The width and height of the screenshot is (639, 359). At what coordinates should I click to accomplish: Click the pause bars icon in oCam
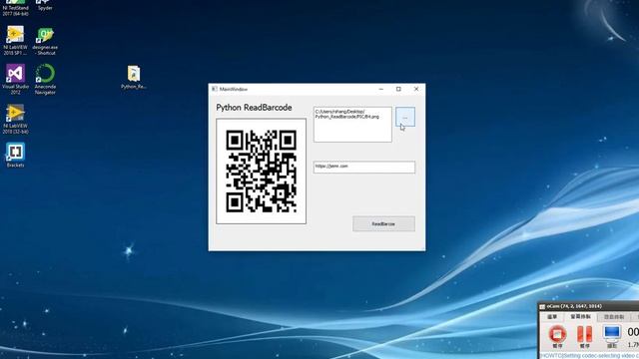(x=584, y=334)
